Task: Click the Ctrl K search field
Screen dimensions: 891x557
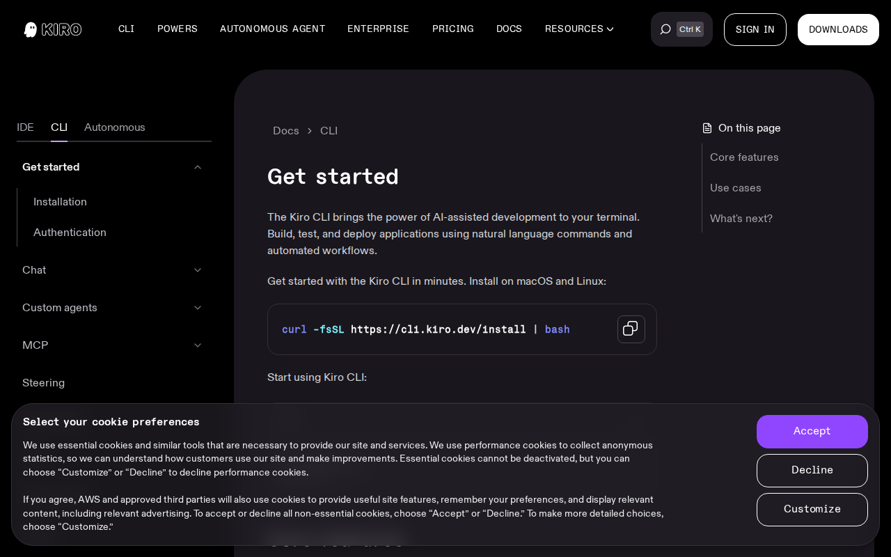Action: (690, 29)
